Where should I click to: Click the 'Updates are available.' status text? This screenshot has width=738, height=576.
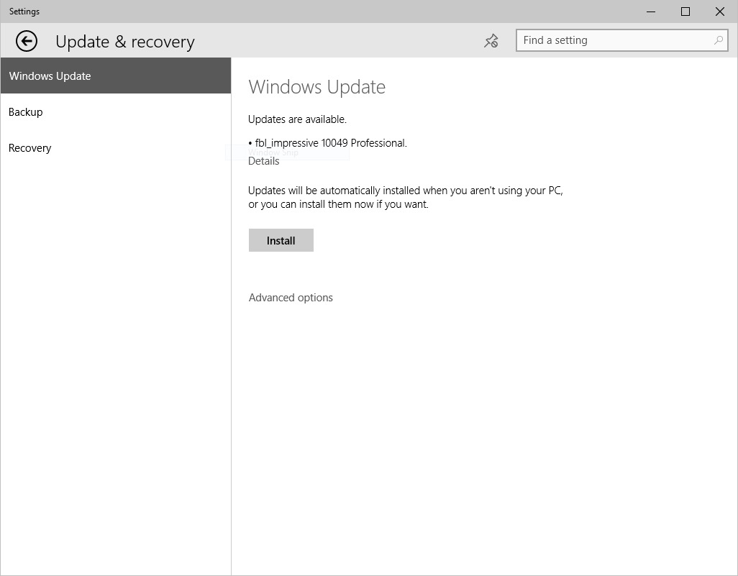coord(298,119)
